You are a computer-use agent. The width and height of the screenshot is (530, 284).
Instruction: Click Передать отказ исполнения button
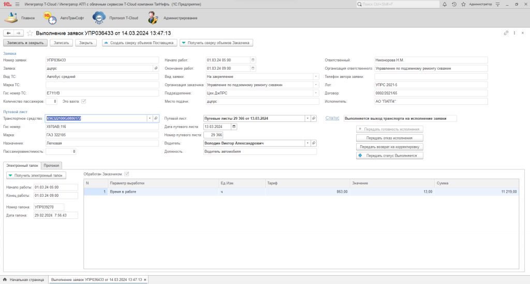point(390,138)
